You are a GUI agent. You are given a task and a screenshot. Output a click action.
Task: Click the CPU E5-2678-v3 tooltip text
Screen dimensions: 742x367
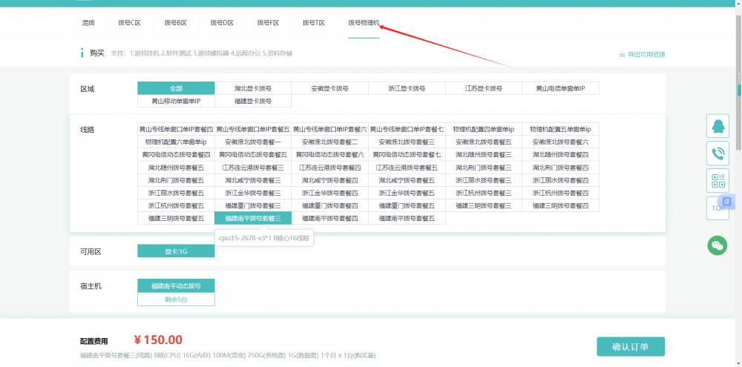pyautogui.click(x=264, y=238)
